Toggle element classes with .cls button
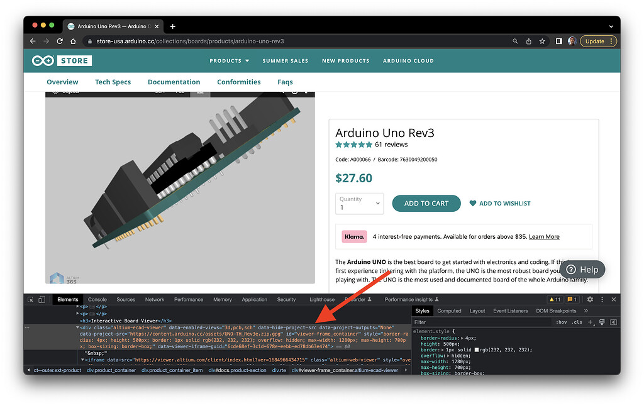Viewport: 644px width, 406px height. click(577, 322)
